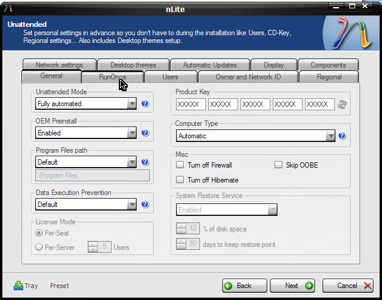Switch to the Owner and Network ID tab
The width and height of the screenshot is (382, 300).
click(248, 77)
